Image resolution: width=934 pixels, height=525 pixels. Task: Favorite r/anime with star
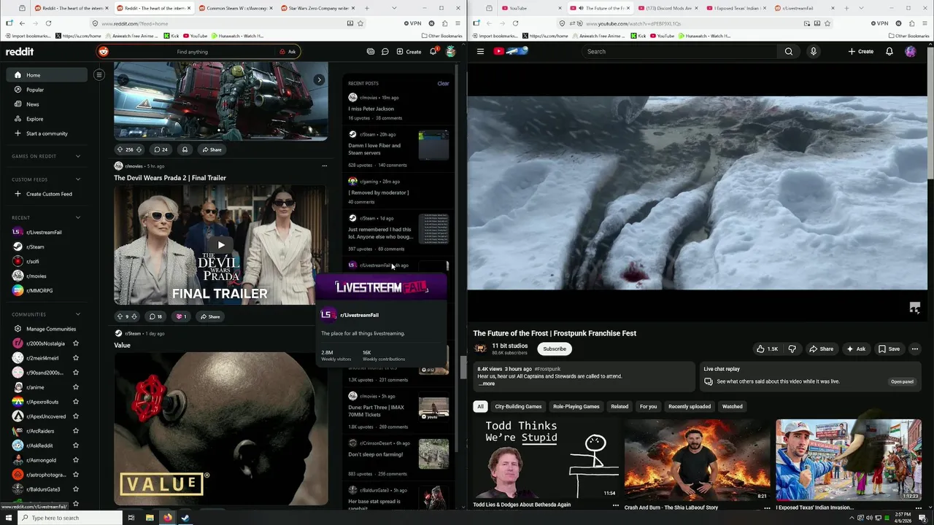click(x=76, y=387)
